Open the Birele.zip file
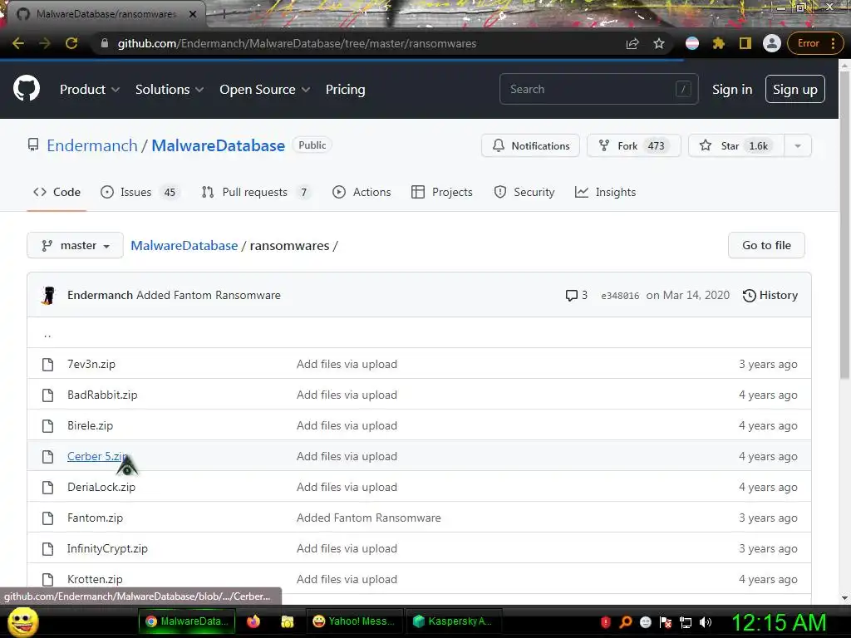This screenshot has height=638, width=851. (x=90, y=426)
